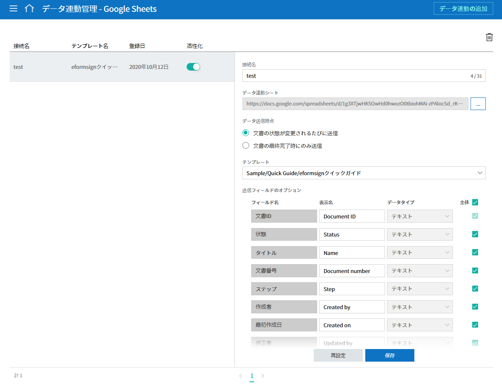Edit the Created on display name field
This screenshot has height=386, width=502.
coord(352,325)
